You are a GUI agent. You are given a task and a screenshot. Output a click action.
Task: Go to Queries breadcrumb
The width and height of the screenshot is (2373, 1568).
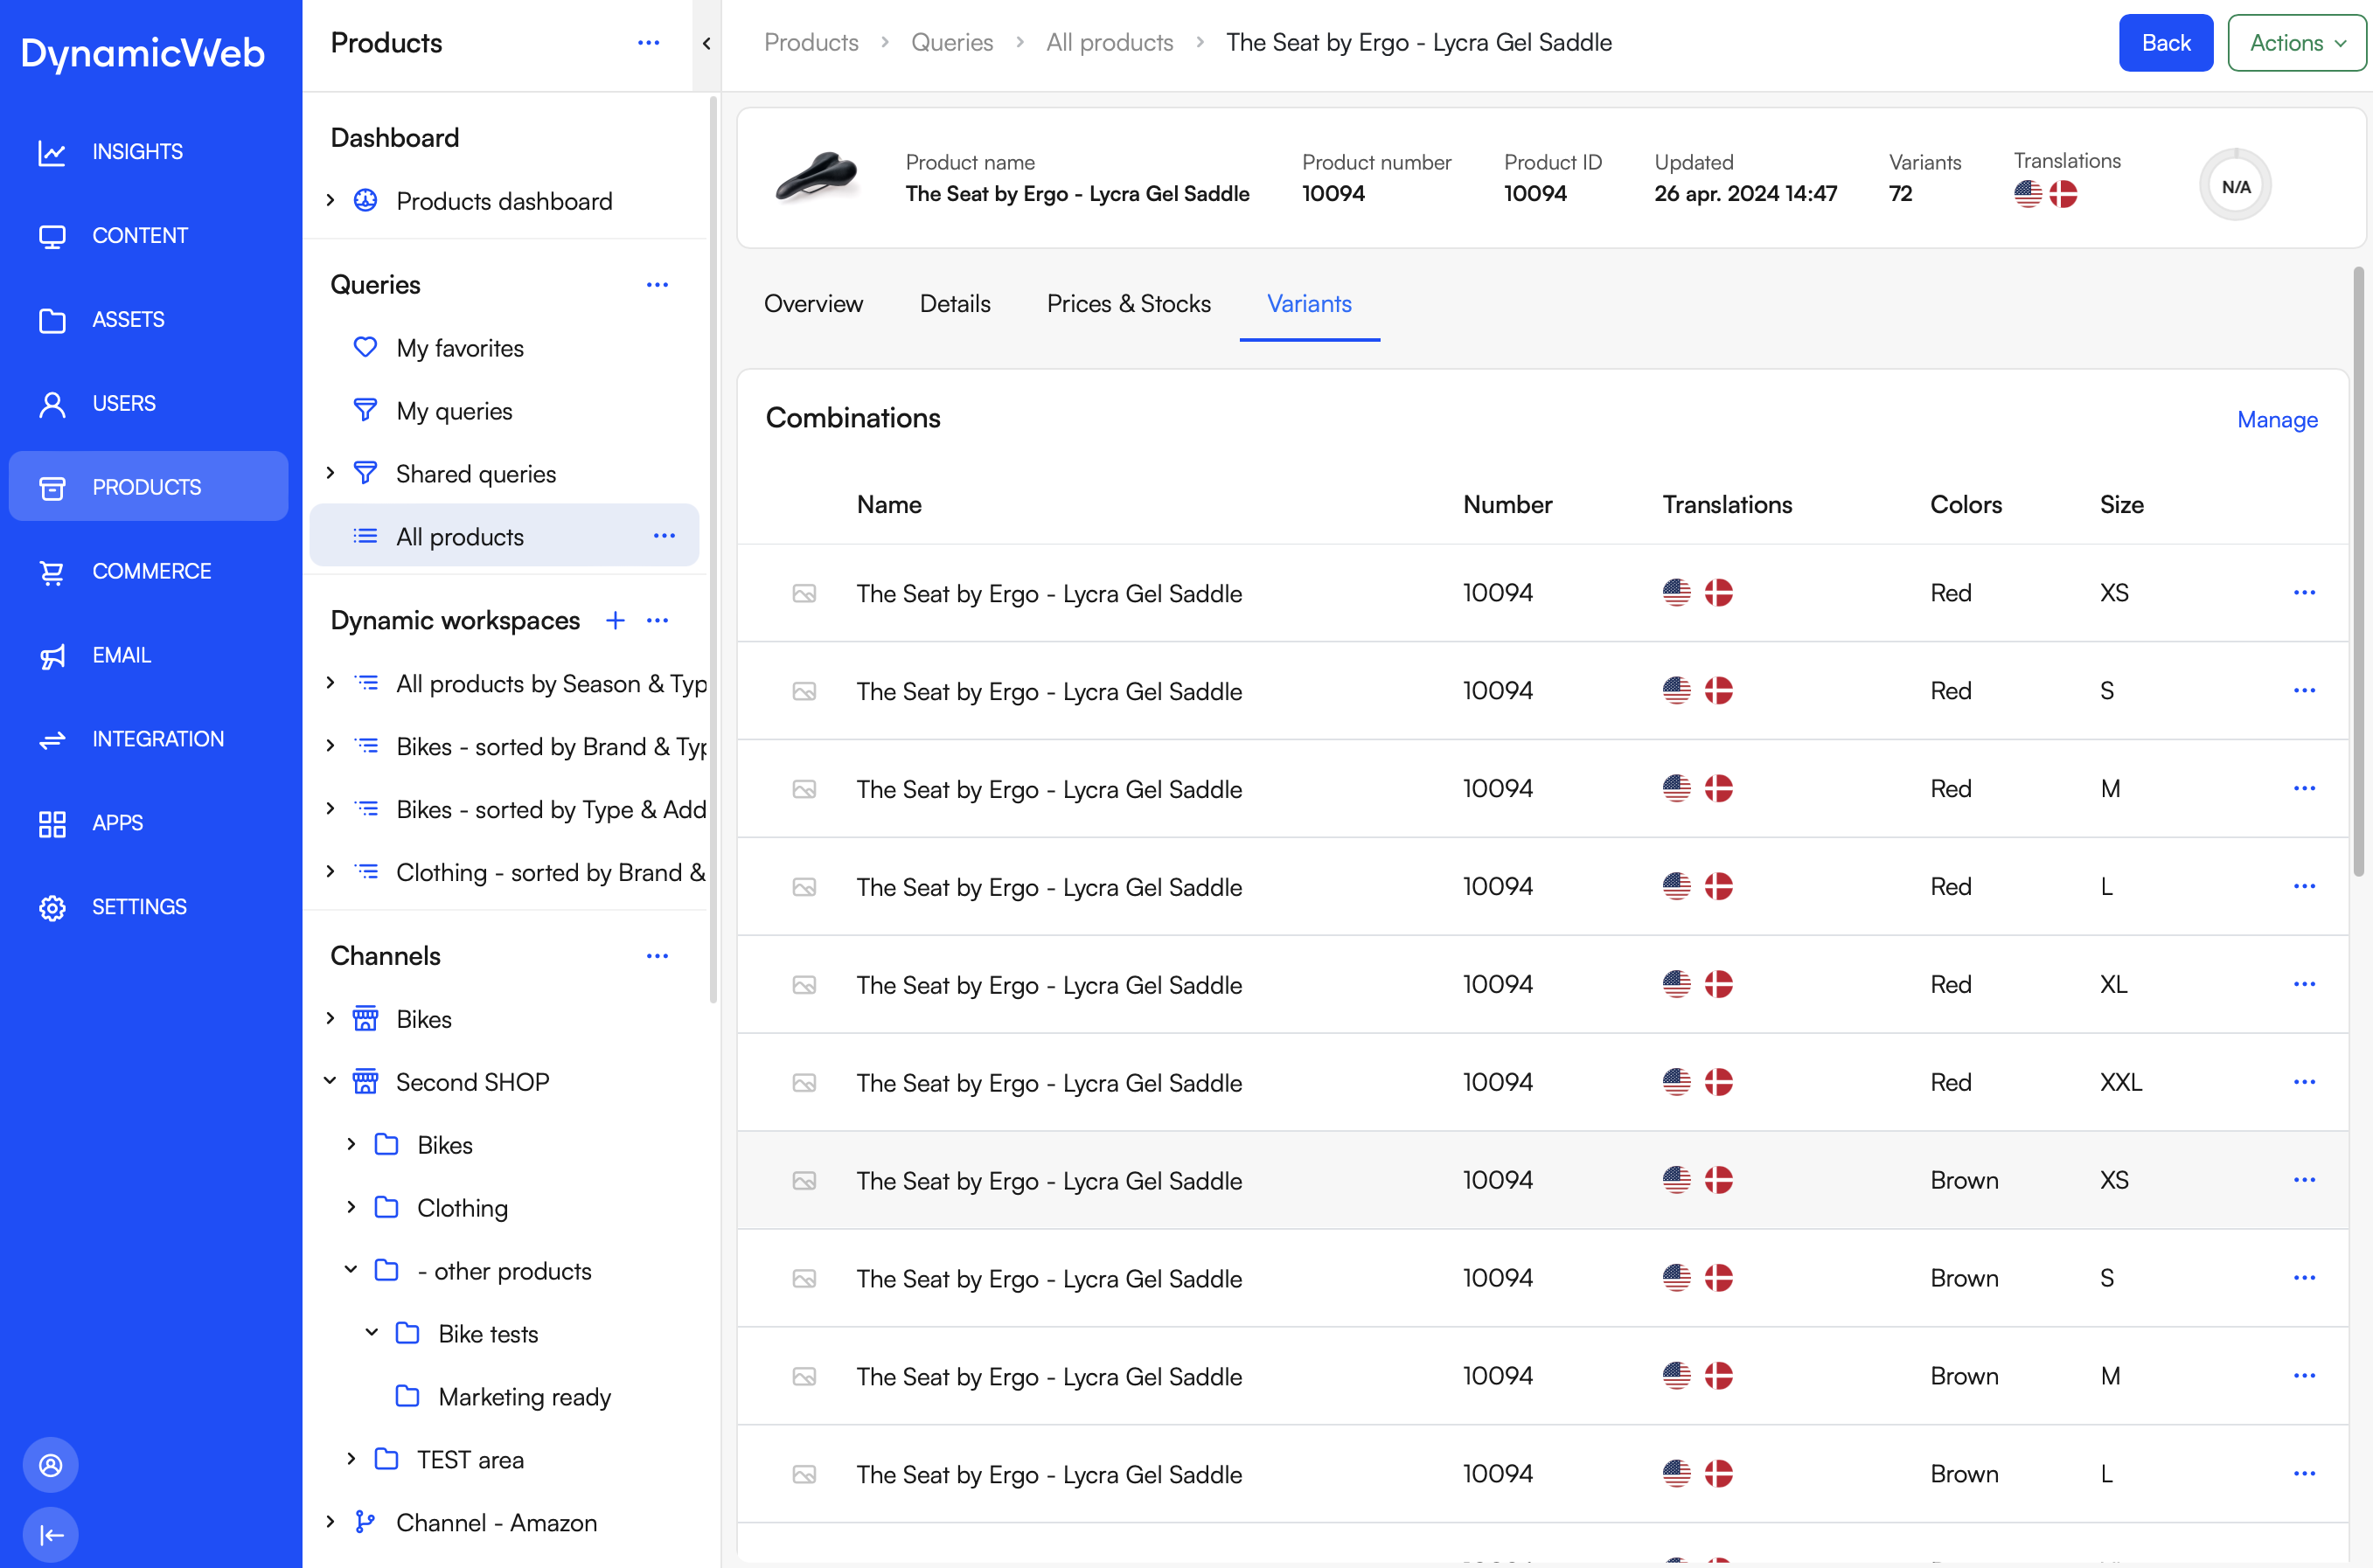click(x=951, y=43)
